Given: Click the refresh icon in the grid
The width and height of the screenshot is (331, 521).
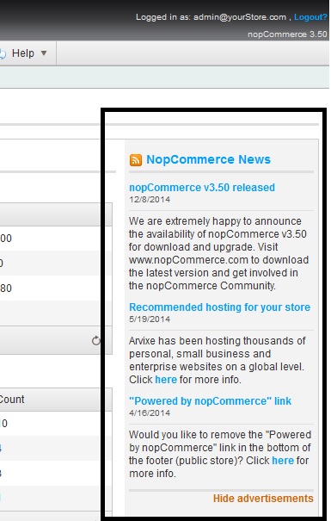Looking at the screenshot, I should 95,340.
